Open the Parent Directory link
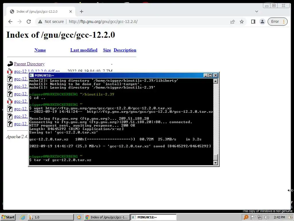 point(29,64)
